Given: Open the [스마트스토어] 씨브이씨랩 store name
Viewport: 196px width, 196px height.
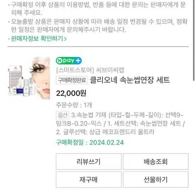Looking at the screenshot, I should 90,70.
